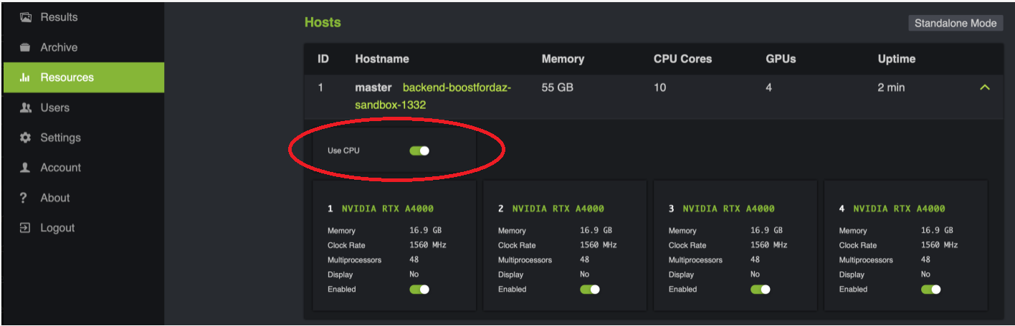This screenshot has width=1015, height=326.
Task: Select the first NVIDIA RTX A4000 title
Action: point(387,208)
